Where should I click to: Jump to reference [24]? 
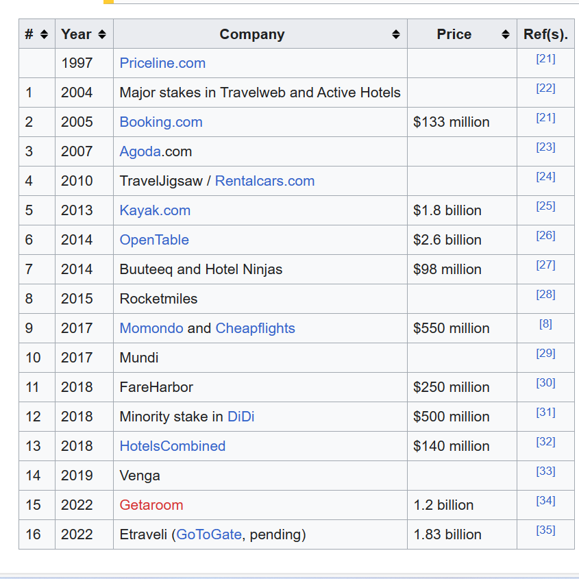point(545,177)
